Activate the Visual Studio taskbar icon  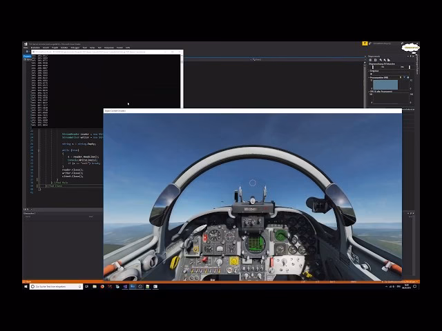click(125, 287)
